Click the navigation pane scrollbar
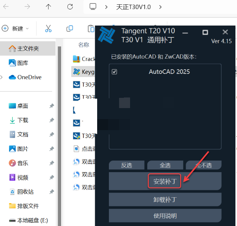 pos(60,136)
